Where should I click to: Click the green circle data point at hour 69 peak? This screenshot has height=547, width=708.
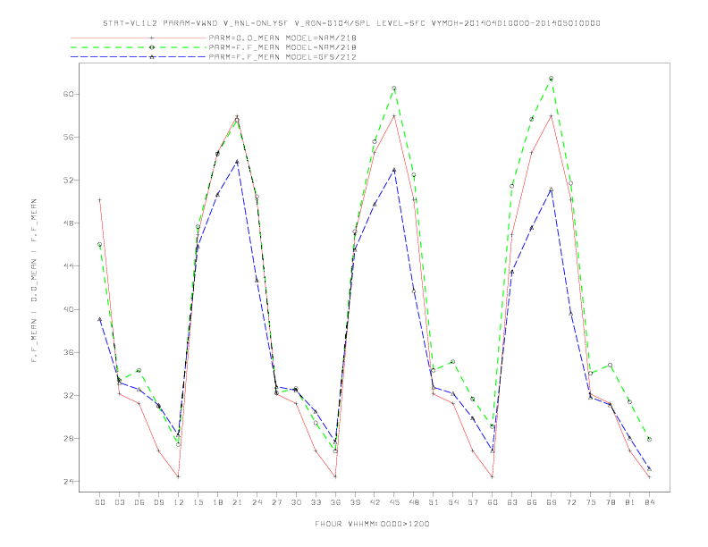[x=552, y=79]
